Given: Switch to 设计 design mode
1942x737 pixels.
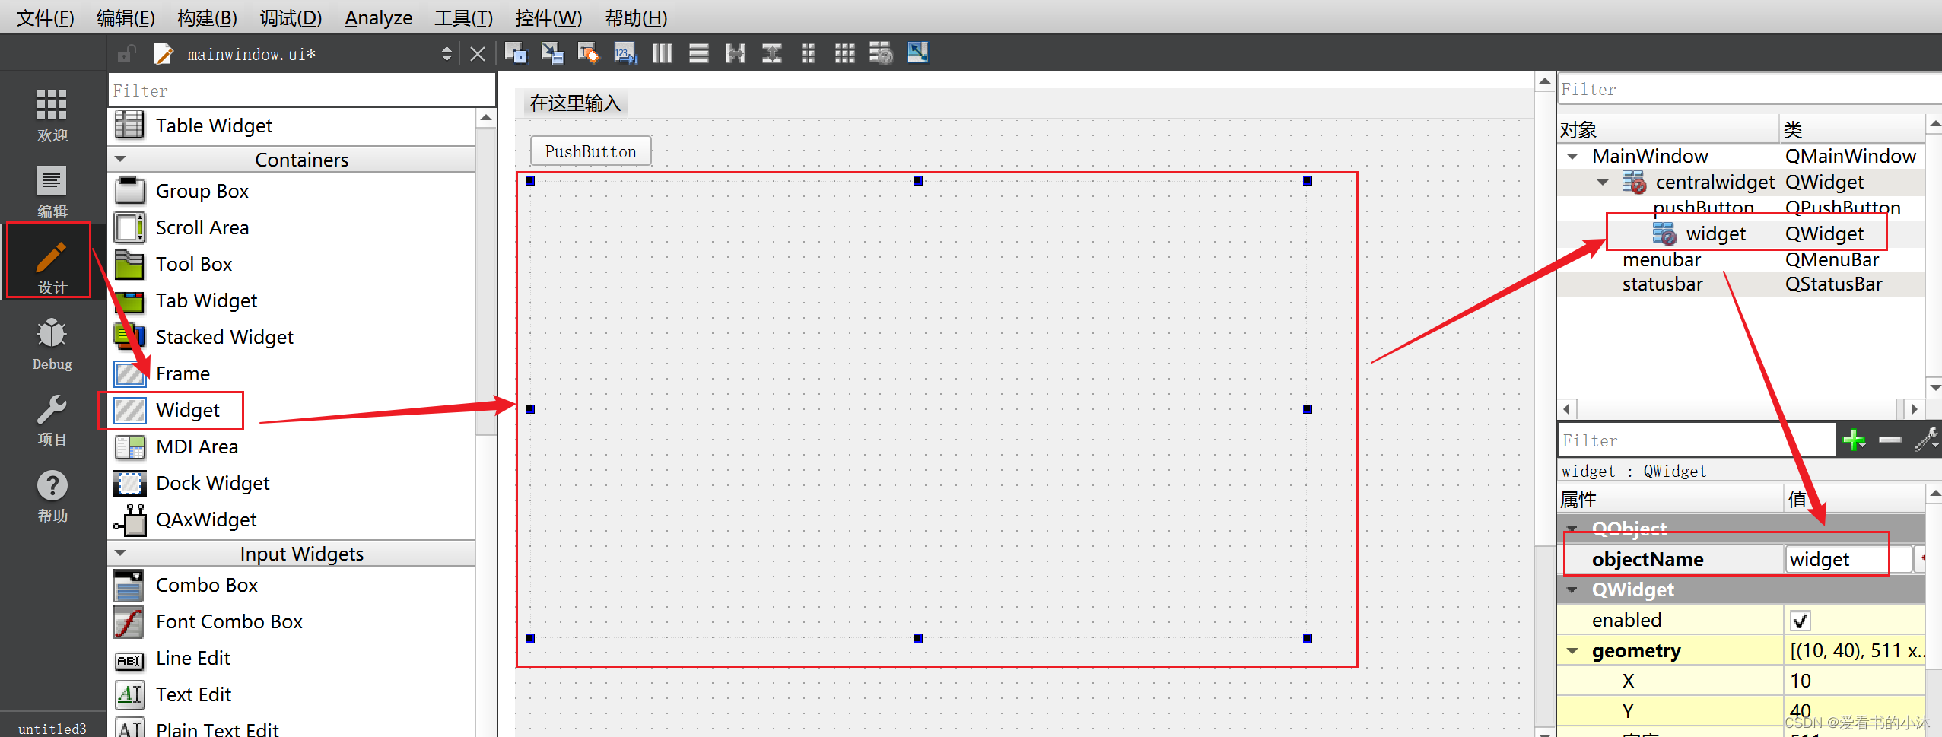Looking at the screenshot, I should click(x=50, y=267).
